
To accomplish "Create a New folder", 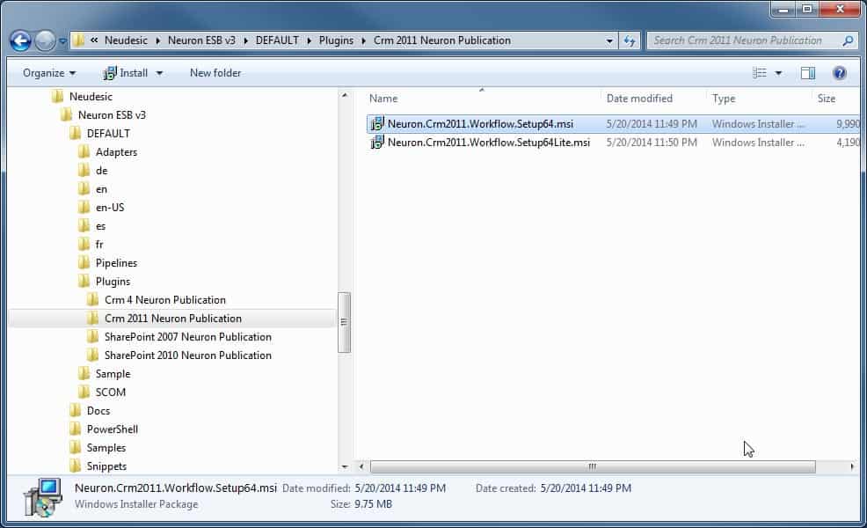I will pyautogui.click(x=215, y=73).
